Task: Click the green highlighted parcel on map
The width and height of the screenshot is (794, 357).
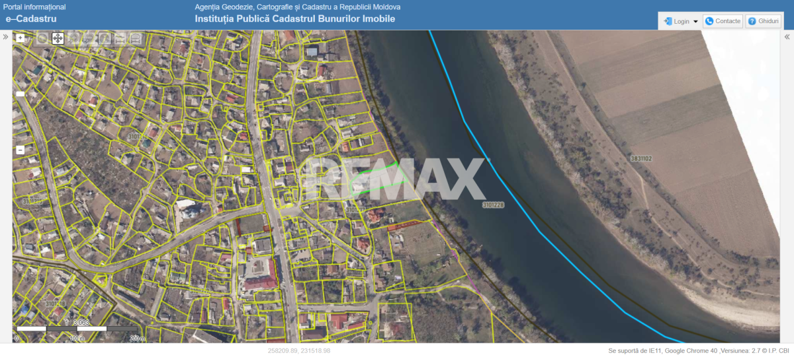Action: 380,178
